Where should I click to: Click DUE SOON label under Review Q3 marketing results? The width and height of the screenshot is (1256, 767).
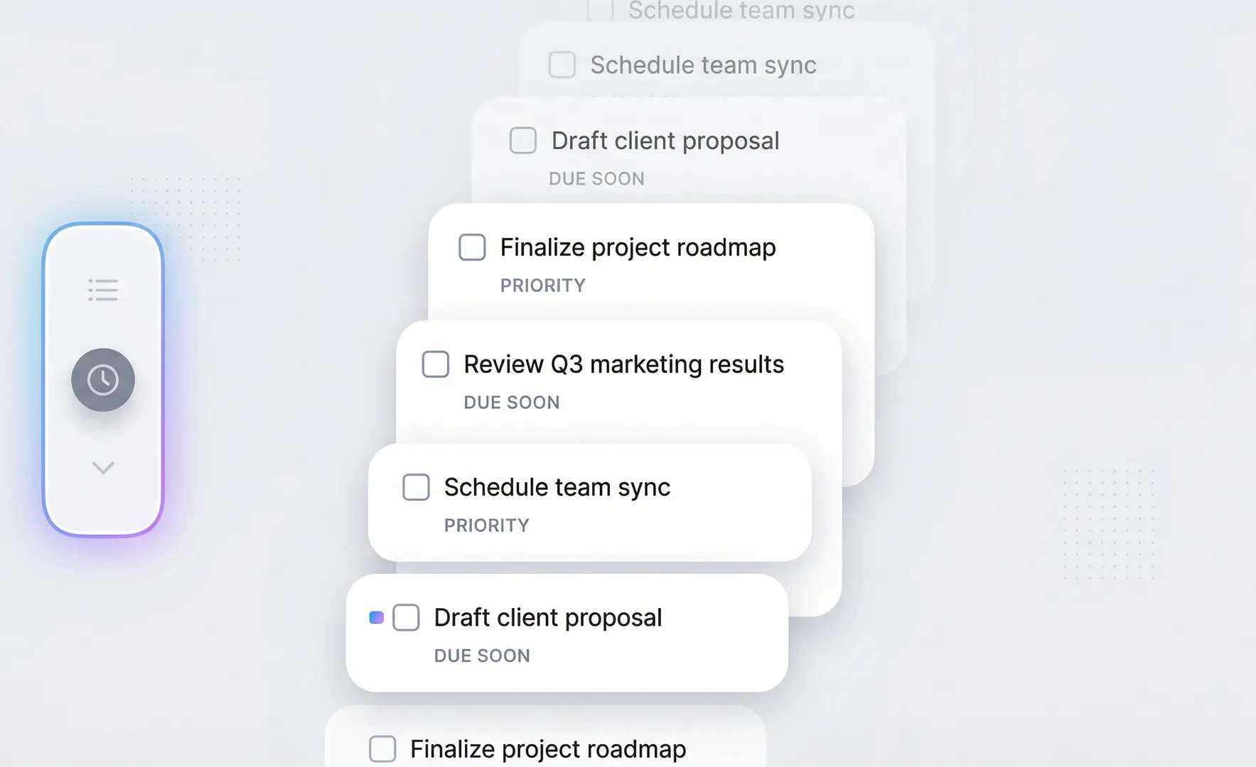512,403
